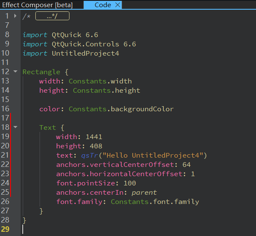Click the collapsed "...*/" comment placeholder
Image resolution: width=256 pixels, height=236 pixels.
[52, 16]
